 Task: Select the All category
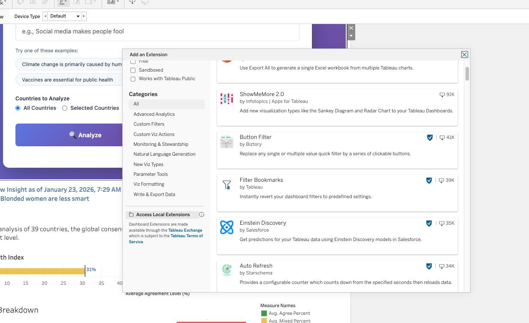166,104
